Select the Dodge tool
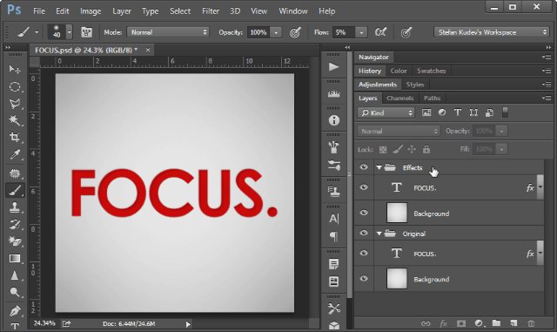 15,292
